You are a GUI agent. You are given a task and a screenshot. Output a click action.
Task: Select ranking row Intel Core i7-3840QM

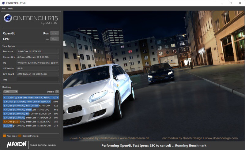31,118
